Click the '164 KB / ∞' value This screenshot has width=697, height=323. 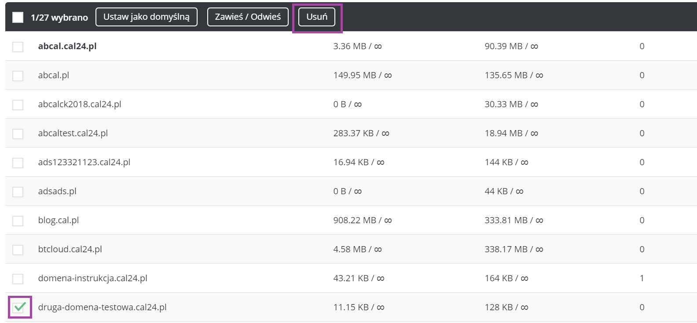506,278
